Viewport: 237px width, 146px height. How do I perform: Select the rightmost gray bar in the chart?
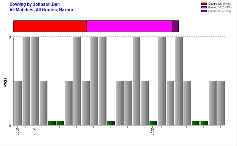pos(221,103)
